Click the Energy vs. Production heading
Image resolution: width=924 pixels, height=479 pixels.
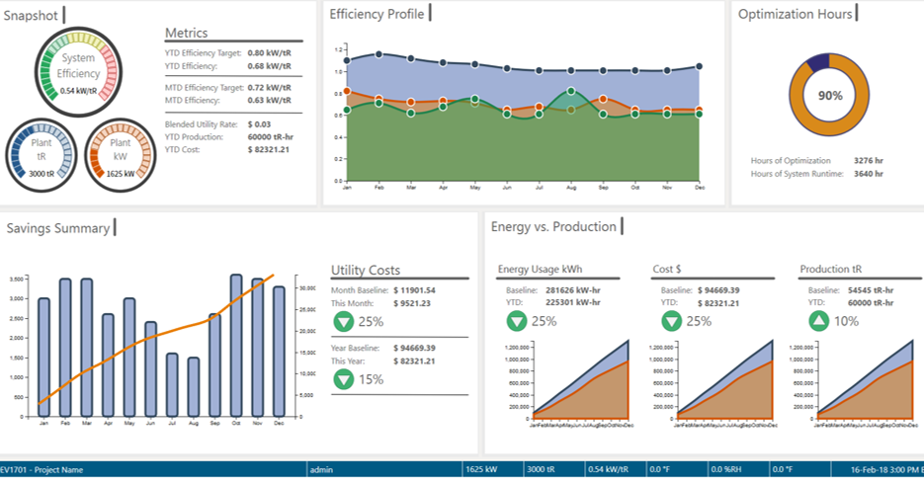click(553, 226)
